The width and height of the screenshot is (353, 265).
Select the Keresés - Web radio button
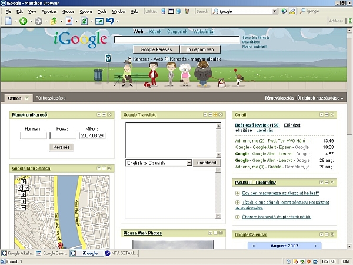pyautogui.click(x=129, y=59)
